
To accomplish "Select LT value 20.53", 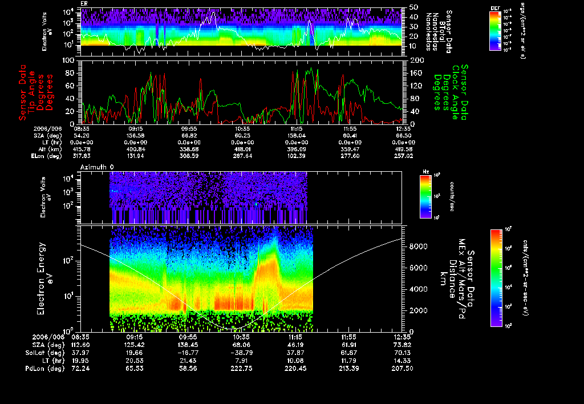I will [x=135, y=361].
